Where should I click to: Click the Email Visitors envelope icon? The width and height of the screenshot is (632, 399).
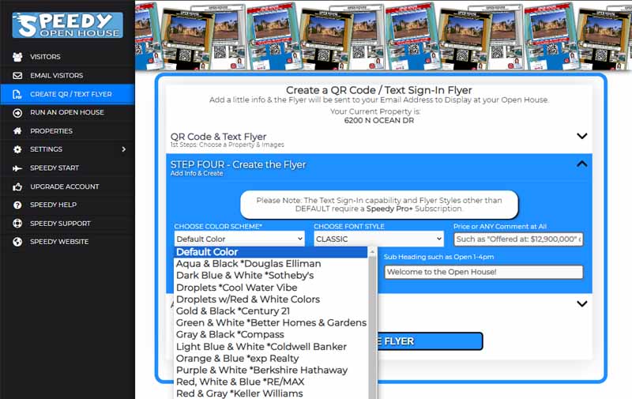17,75
